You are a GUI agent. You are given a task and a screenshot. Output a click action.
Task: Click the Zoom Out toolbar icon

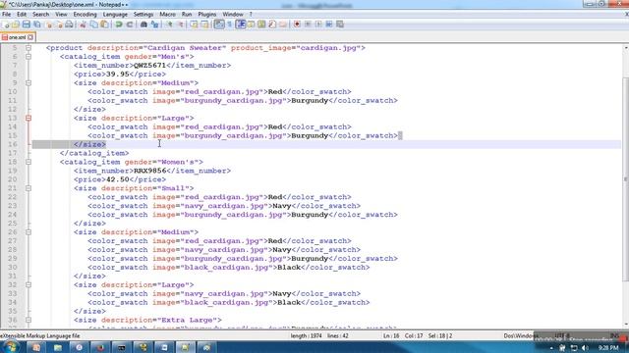click(180, 25)
